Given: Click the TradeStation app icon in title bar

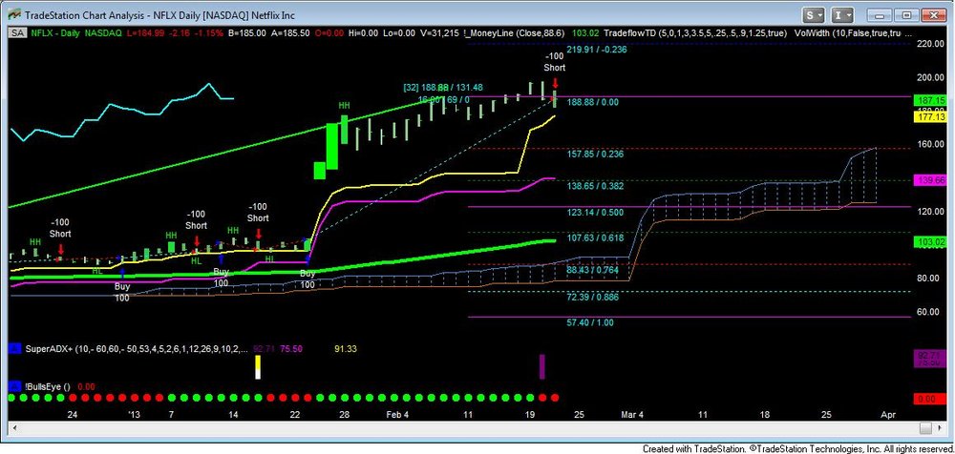Looking at the screenshot, I should [14, 14].
